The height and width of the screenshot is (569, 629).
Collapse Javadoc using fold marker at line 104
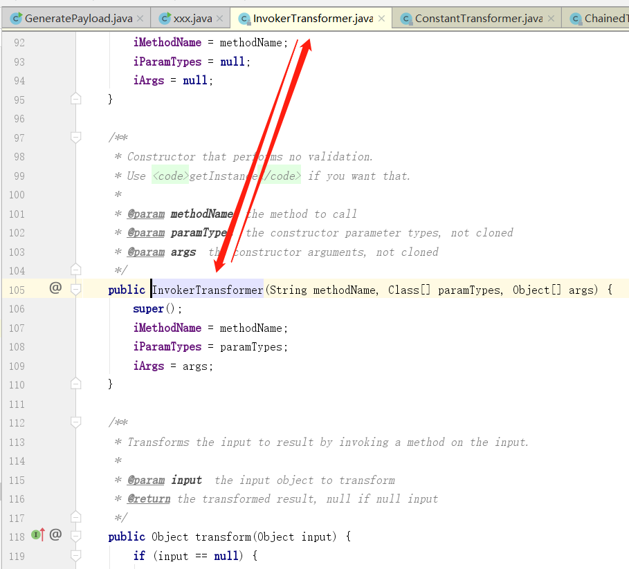click(x=76, y=269)
